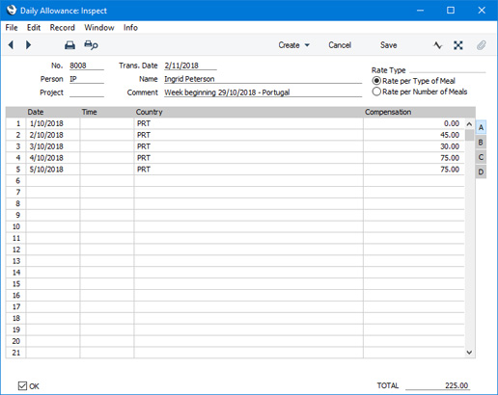The width and height of the screenshot is (498, 395).
Task: Click the expand window arrows icon
Action: (458, 45)
